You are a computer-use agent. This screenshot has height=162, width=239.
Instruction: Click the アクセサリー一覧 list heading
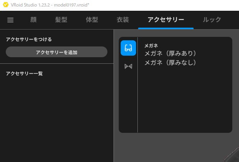point(24,73)
